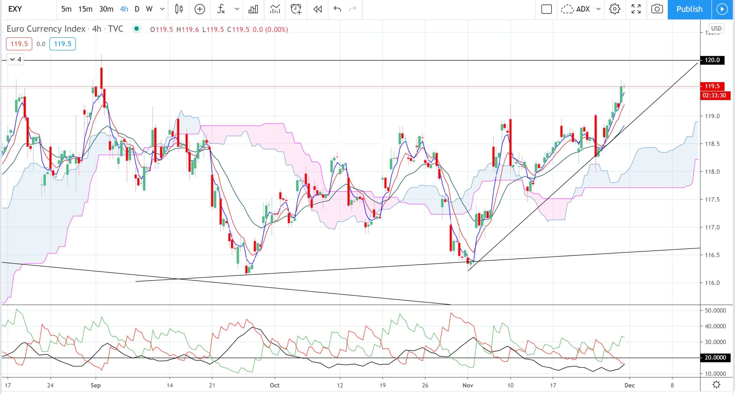Select the 5m timeframe
The height and width of the screenshot is (394, 735).
coord(66,9)
